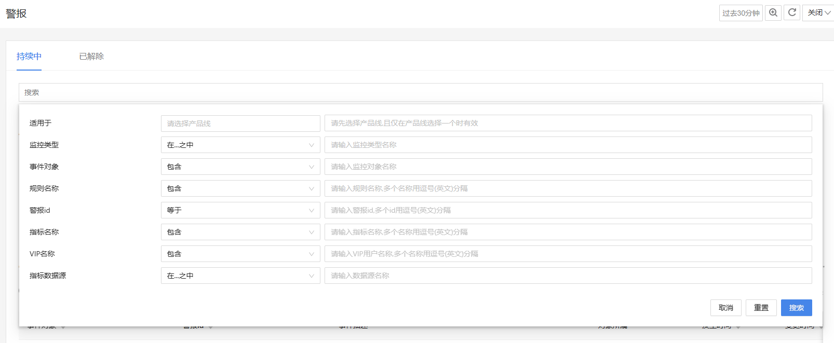Click the 请输入规则名称 input field
Viewport: 834px width, 343px height.
[x=568, y=189]
